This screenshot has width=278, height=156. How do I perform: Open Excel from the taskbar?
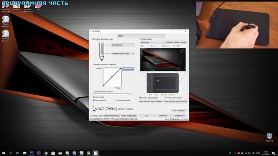(x=67, y=153)
